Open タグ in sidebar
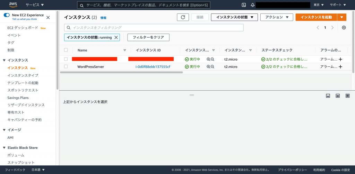Image resolution: width=355 pixels, height=174 pixels. 11,43
